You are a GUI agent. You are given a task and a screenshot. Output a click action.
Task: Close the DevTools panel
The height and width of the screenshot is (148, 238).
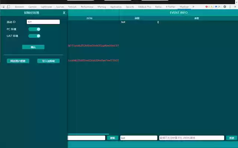click(x=235, y=7)
